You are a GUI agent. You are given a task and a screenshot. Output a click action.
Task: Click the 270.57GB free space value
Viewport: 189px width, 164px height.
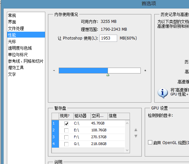(99, 137)
